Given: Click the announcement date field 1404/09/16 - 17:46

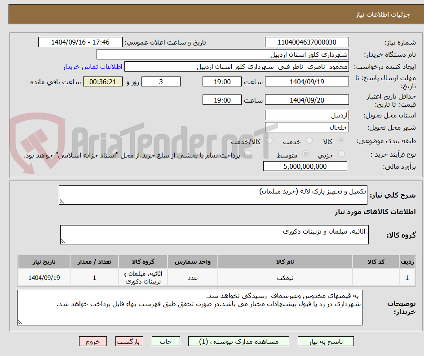Looking at the screenshot, I should click(x=80, y=42).
